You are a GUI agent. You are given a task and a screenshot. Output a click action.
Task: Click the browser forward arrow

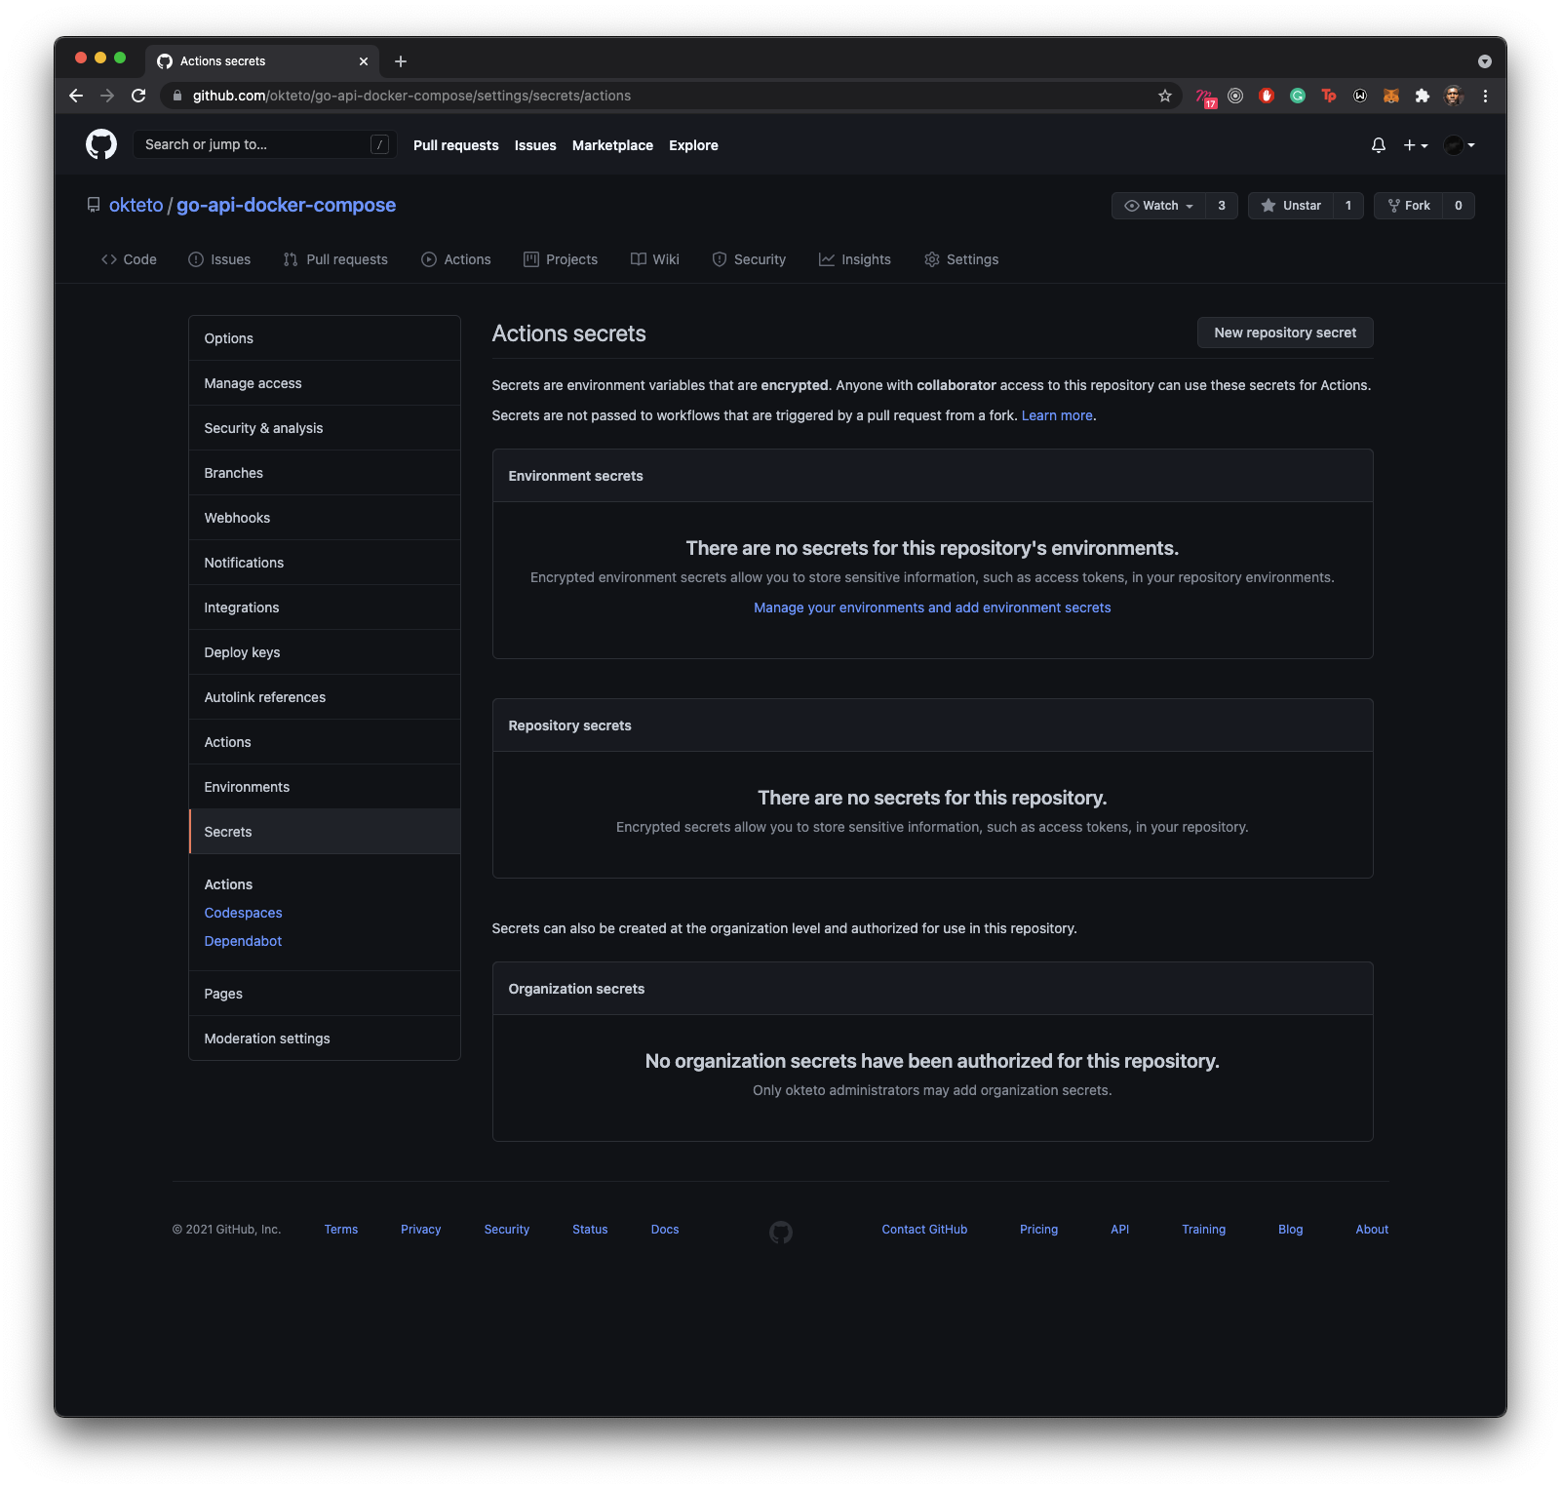[107, 96]
